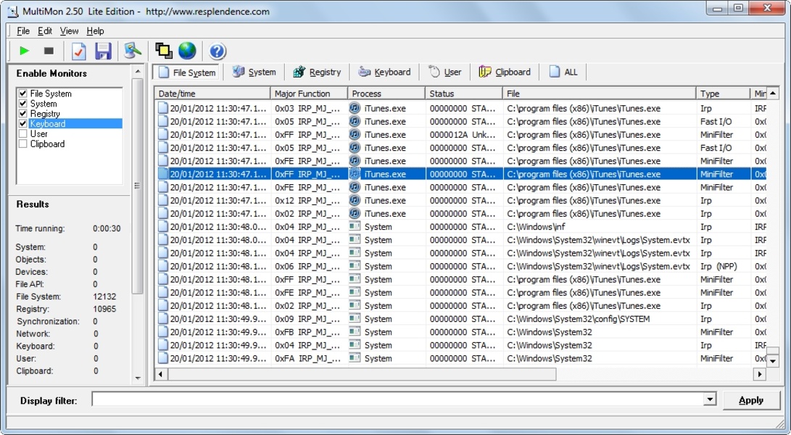The image size is (791, 435).
Task: Stop monitoring with the black square button
Action: [x=49, y=51]
